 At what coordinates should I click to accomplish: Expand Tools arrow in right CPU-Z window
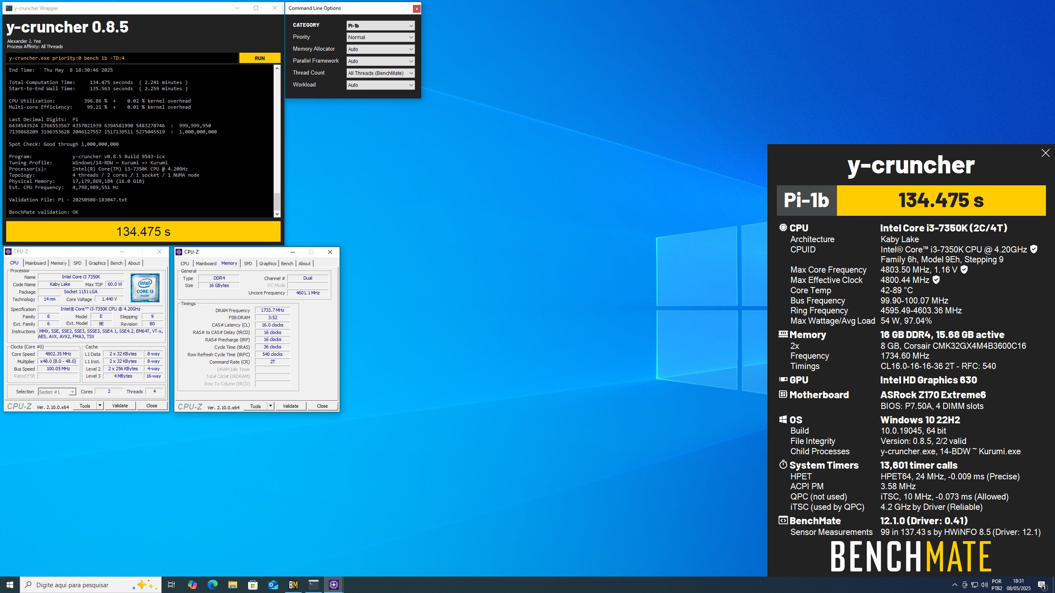coord(270,406)
